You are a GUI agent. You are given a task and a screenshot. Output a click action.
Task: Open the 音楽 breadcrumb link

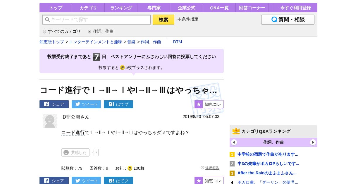[131, 42]
